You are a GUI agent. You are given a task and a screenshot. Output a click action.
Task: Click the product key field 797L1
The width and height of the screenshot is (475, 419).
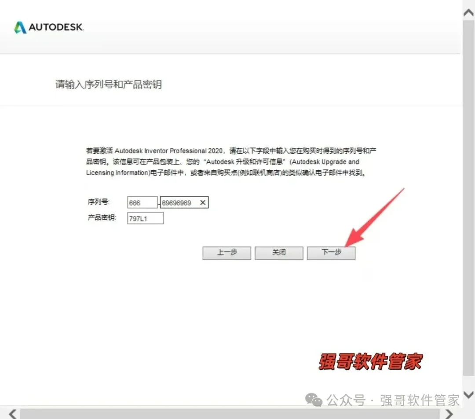(x=146, y=218)
